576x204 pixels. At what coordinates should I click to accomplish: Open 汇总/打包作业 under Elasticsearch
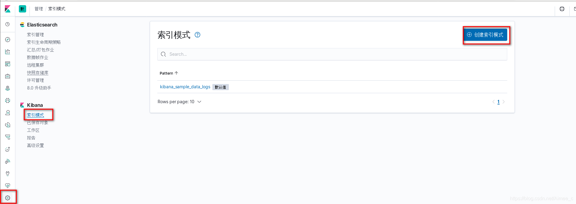pos(40,50)
